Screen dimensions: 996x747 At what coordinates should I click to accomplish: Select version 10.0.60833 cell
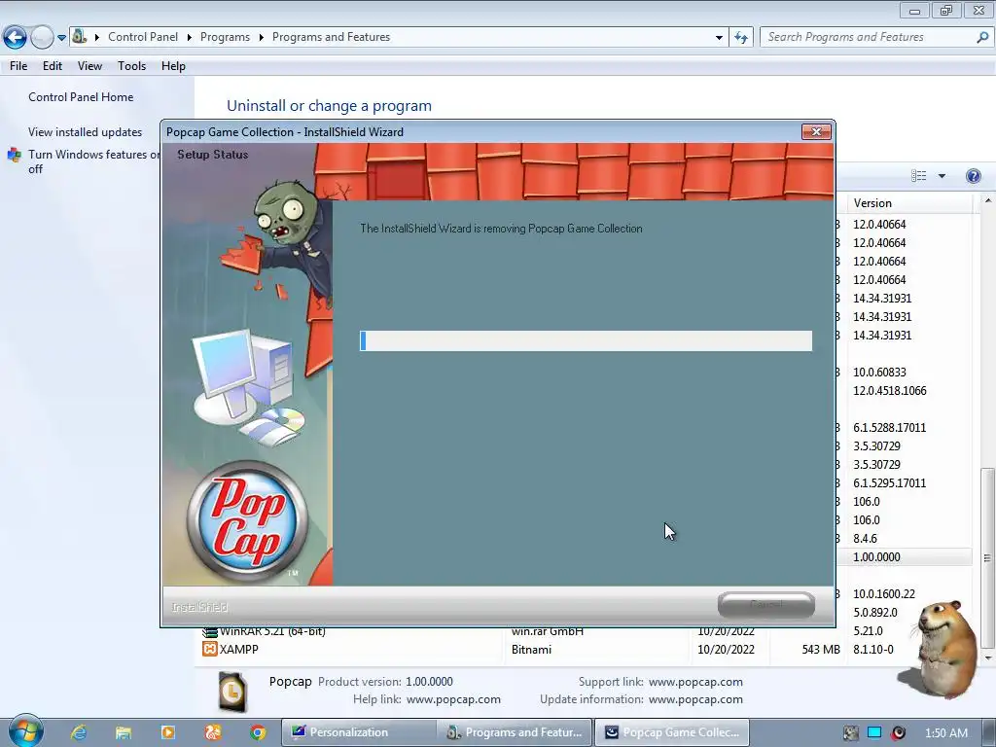(879, 373)
